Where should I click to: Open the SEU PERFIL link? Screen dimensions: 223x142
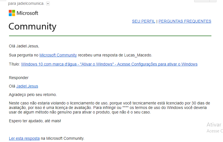[x=144, y=21]
